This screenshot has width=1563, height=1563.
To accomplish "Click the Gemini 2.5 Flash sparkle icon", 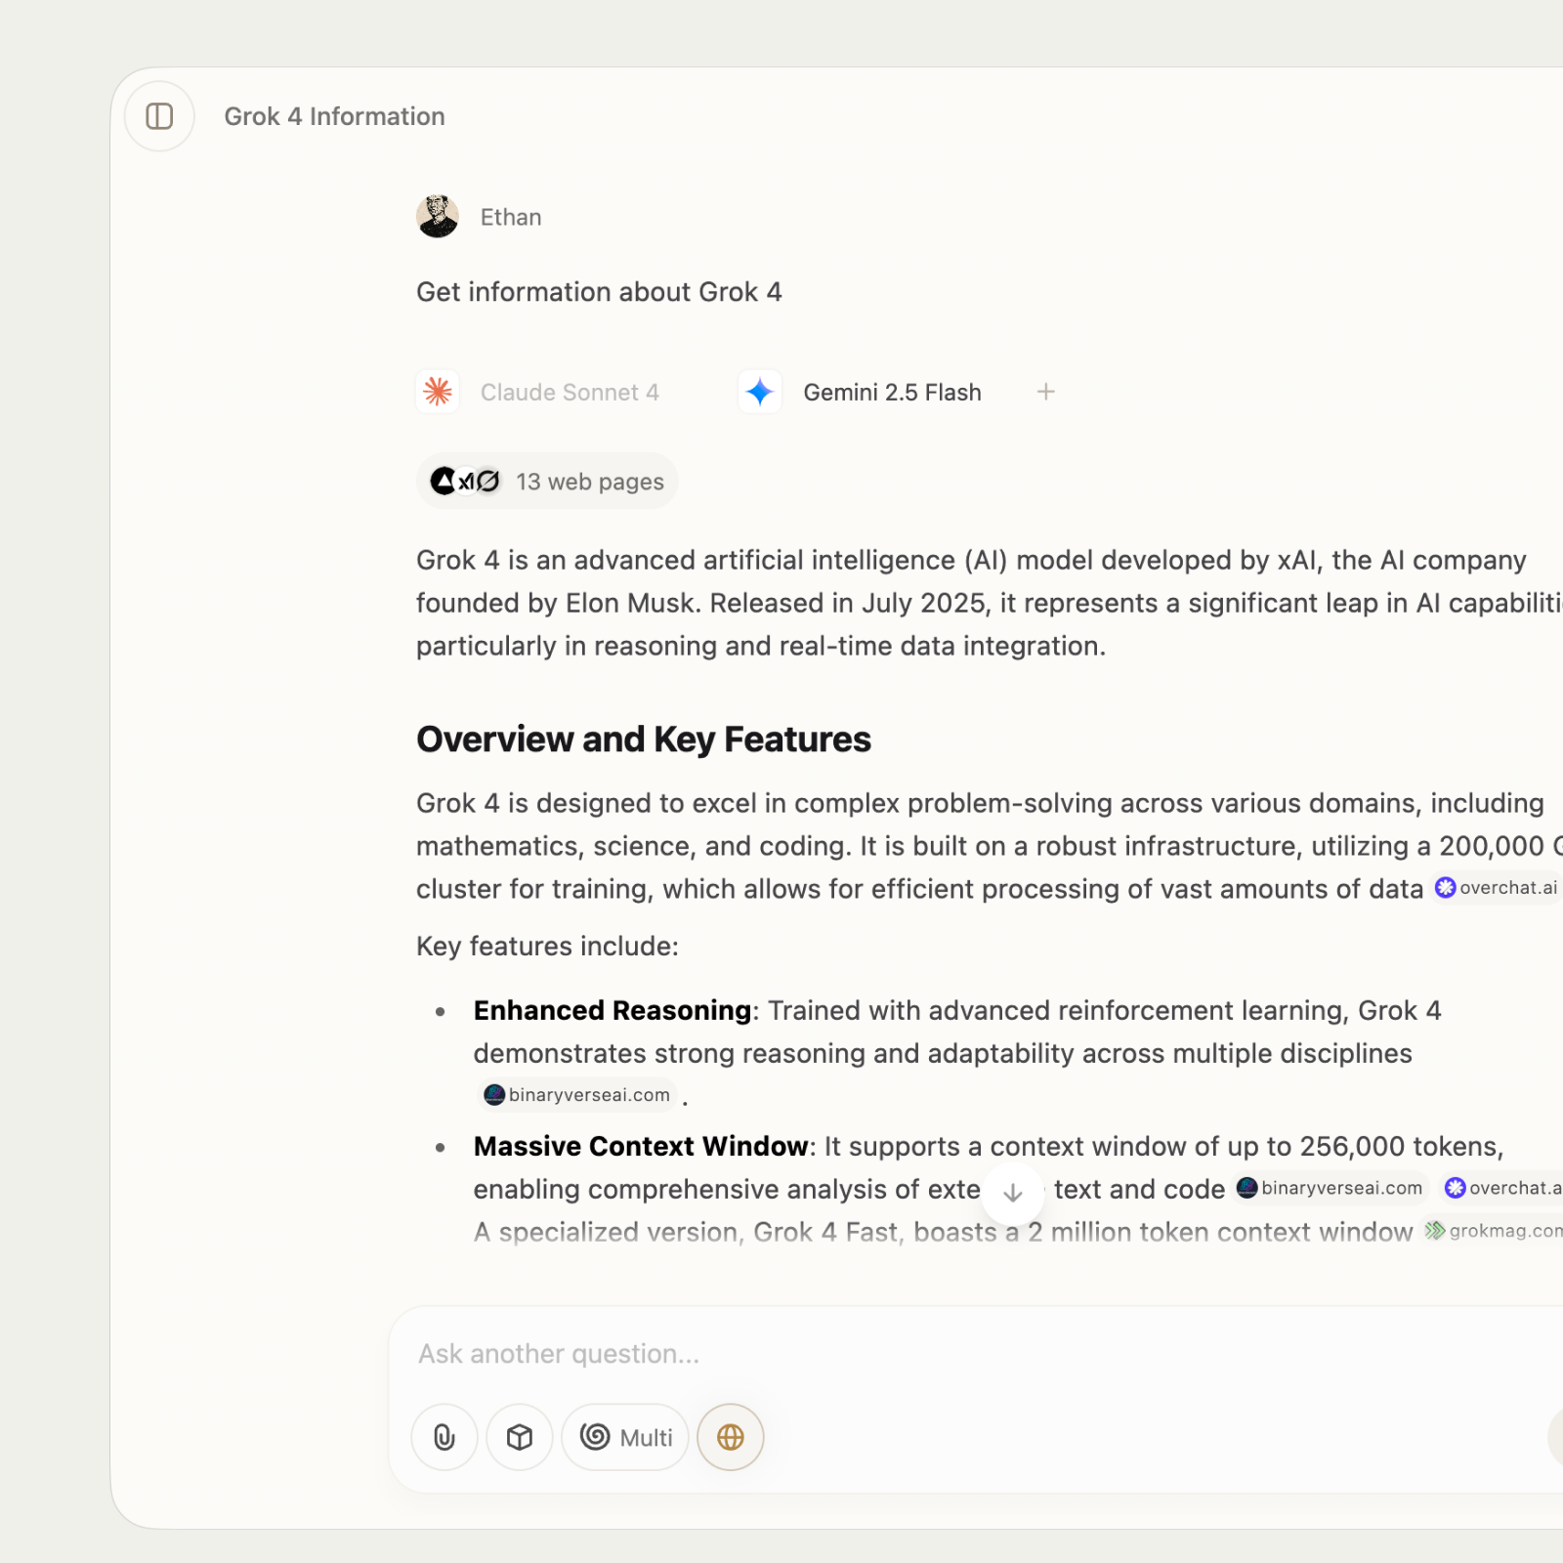I will coord(760,392).
